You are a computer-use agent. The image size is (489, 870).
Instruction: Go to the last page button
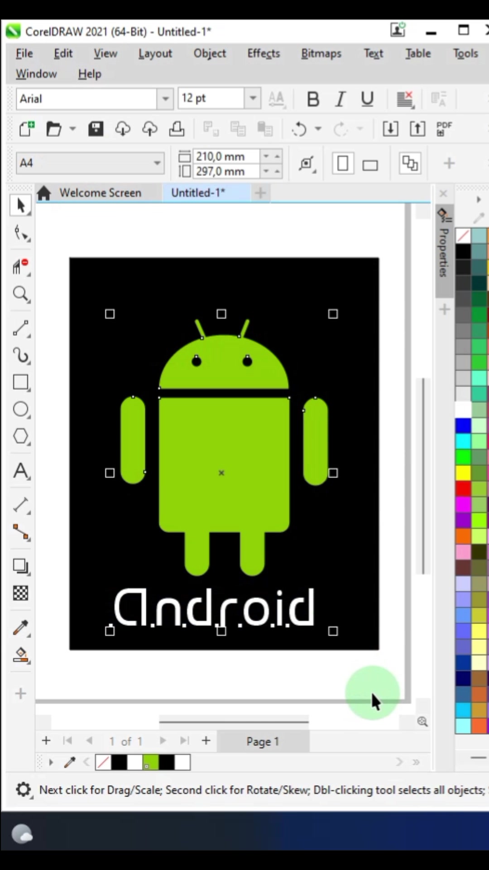(184, 741)
